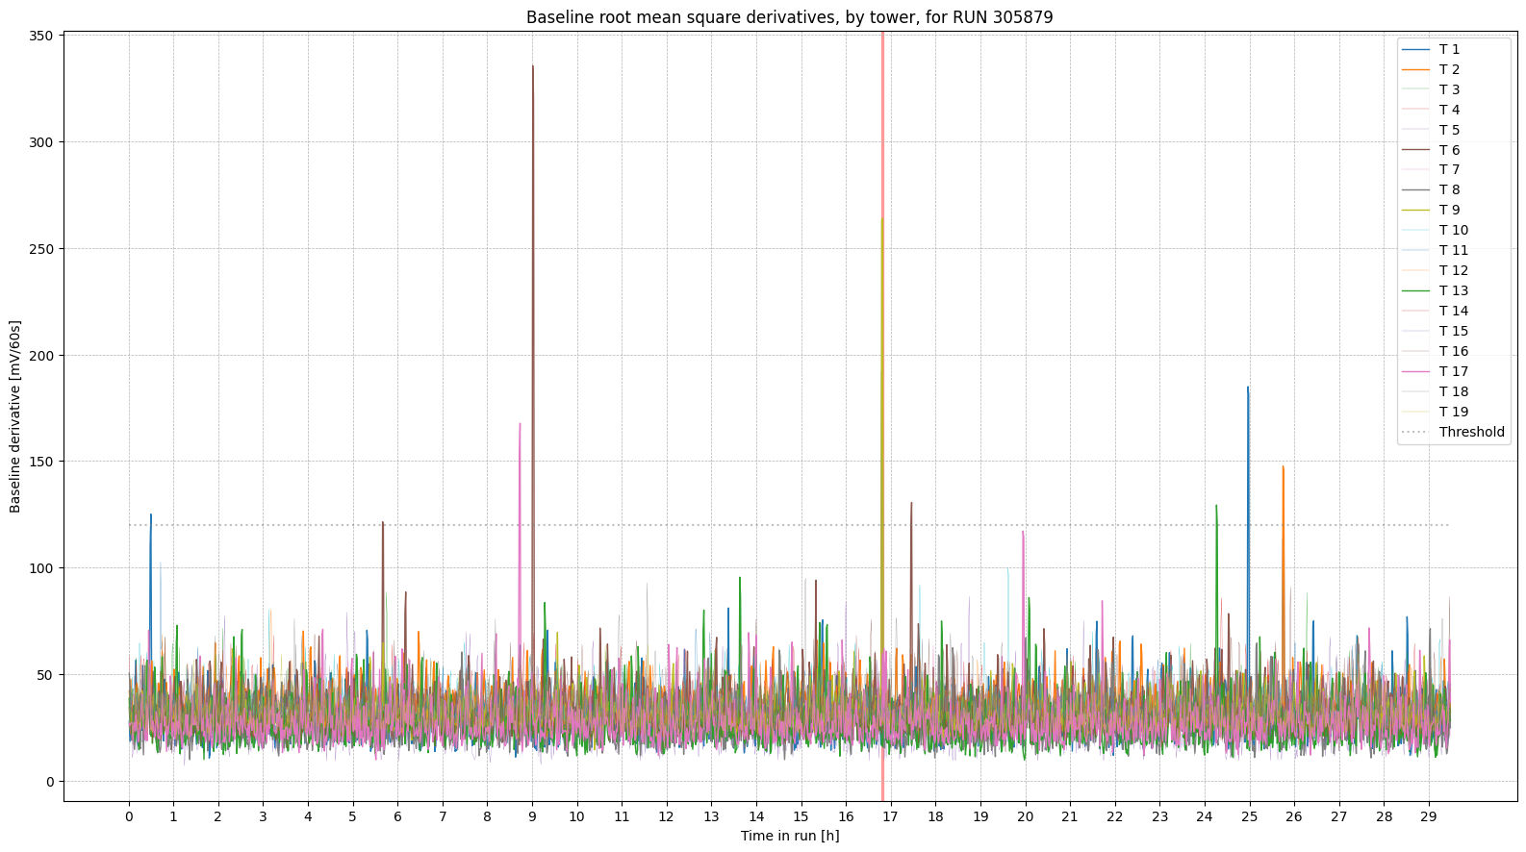This screenshot has height=852, width=1526.
Task: Click the orange T 2 spike's peak near hour 26
Action: 1283,467
